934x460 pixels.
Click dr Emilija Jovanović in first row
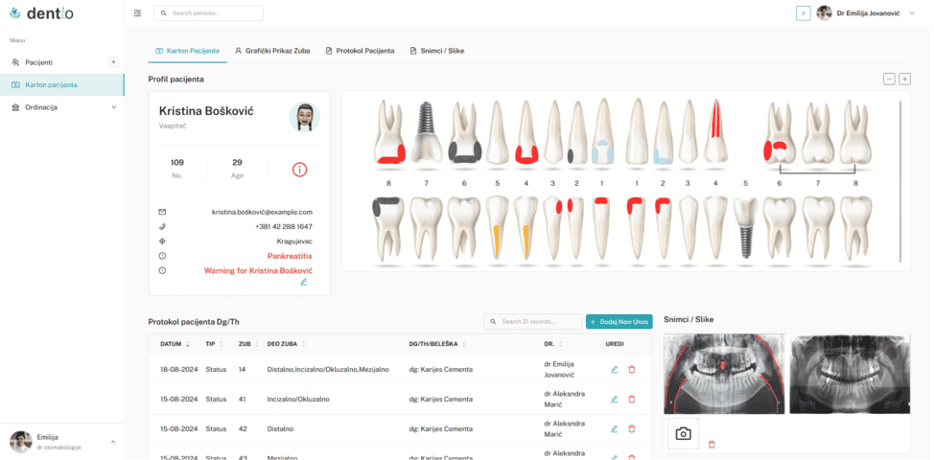(559, 370)
